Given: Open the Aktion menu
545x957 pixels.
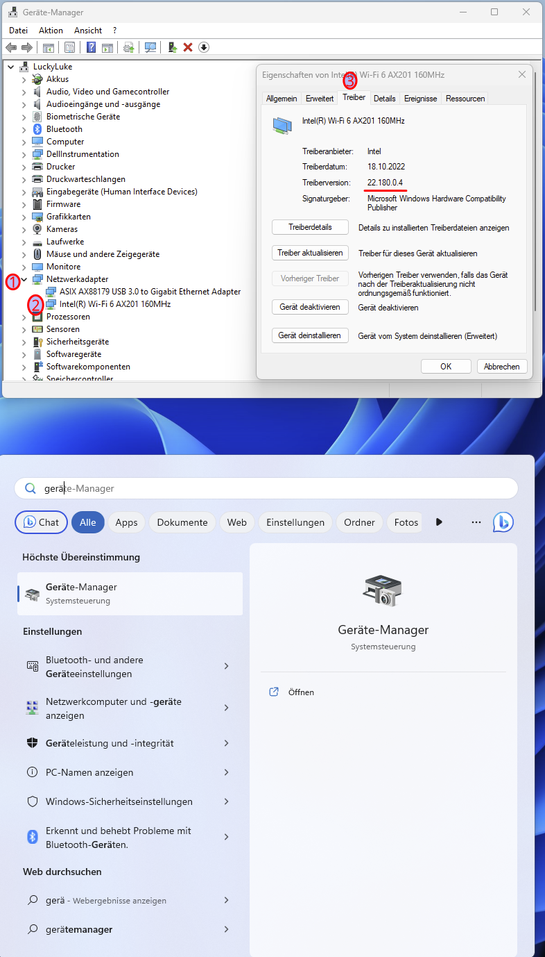Looking at the screenshot, I should pyautogui.click(x=51, y=31).
